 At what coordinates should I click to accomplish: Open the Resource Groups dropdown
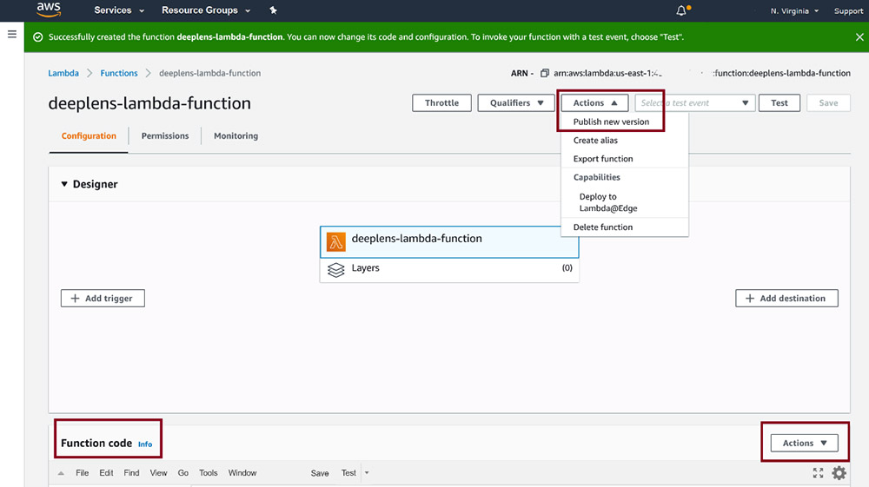(x=206, y=10)
